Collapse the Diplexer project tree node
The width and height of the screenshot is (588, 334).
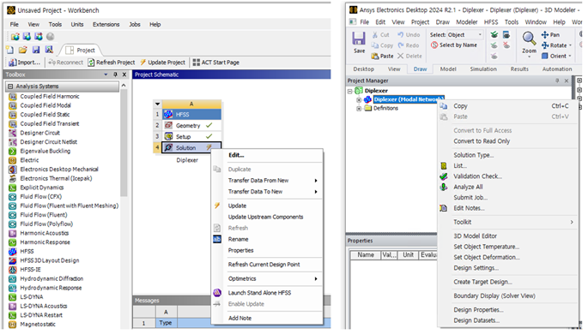[x=350, y=91]
